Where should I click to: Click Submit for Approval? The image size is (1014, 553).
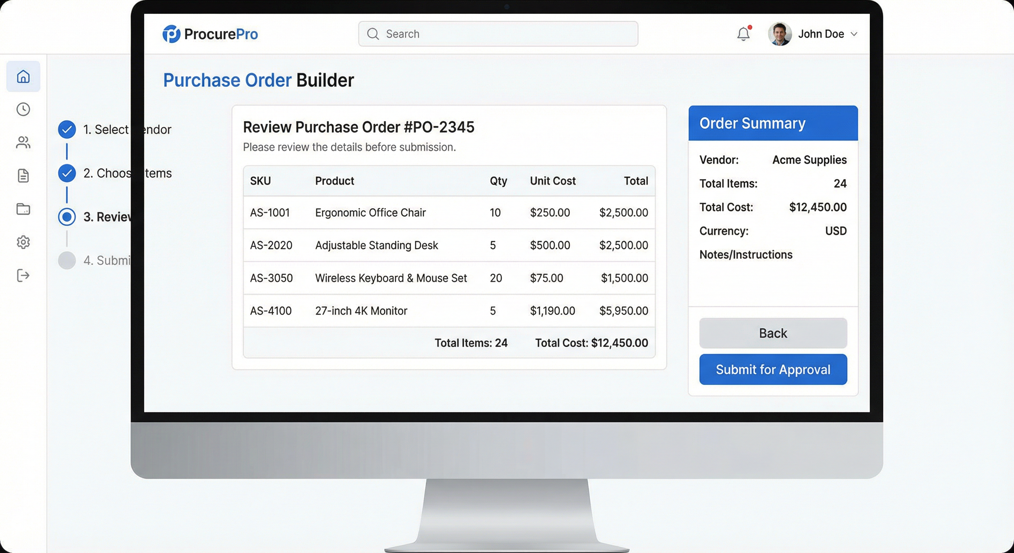[x=772, y=369]
